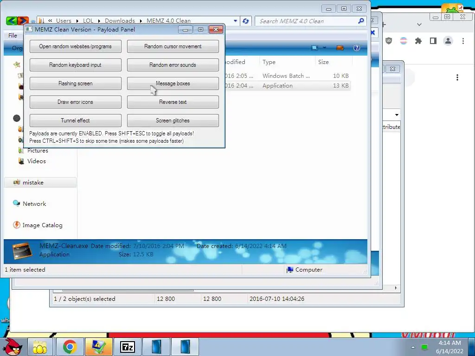Start the Open random websites/programs payload
The width and height of the screenshot is (475, 356).
click(x=76, y=46)
